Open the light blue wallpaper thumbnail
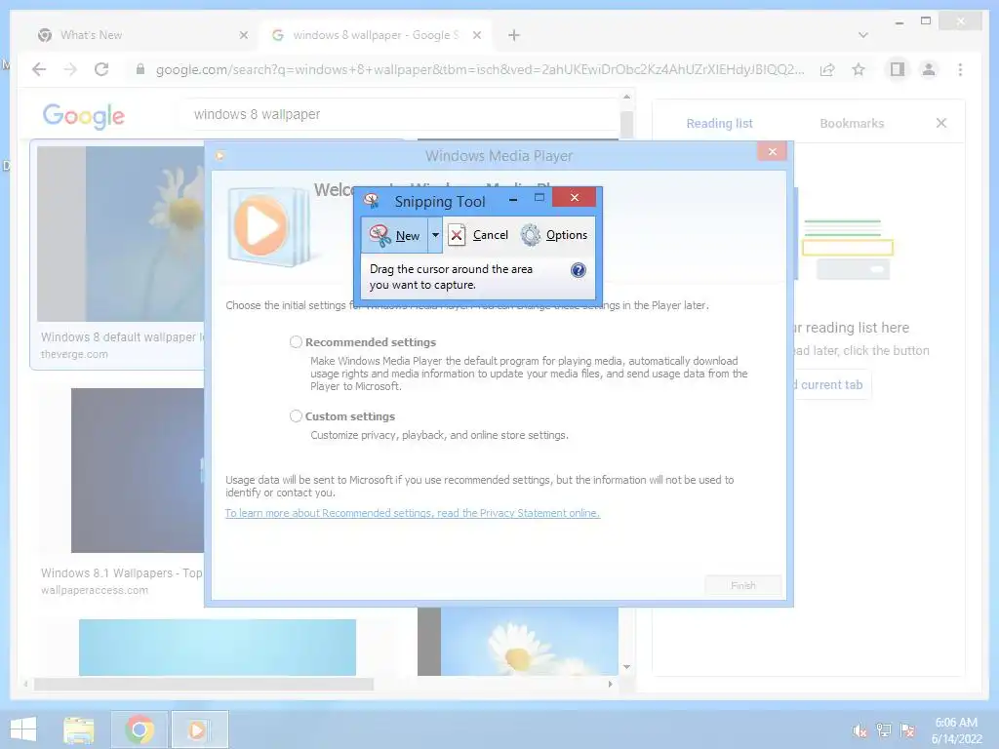Screen dimensions: 999x749 pyautogui.click(x=218, y=648)
